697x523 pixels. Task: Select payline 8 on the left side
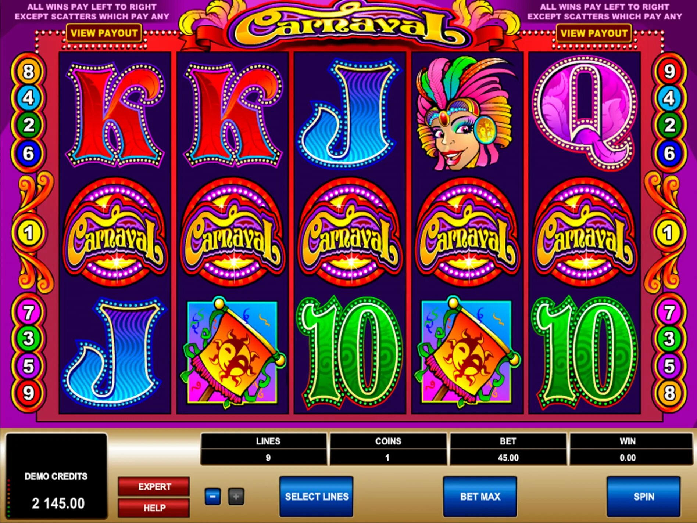28,72
